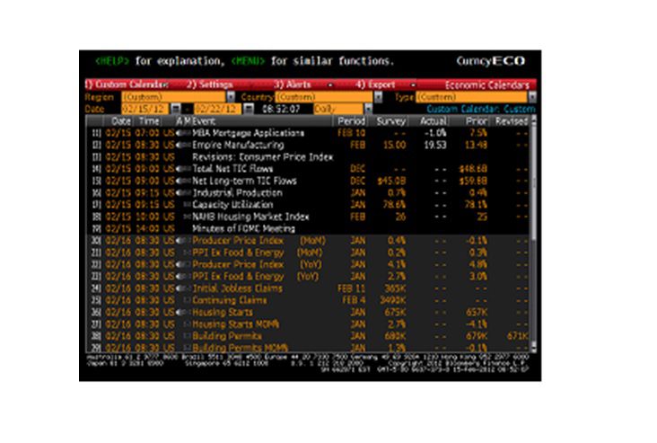
Task: Open the Type (Custom) dropdown
Action: coord(532,97)
